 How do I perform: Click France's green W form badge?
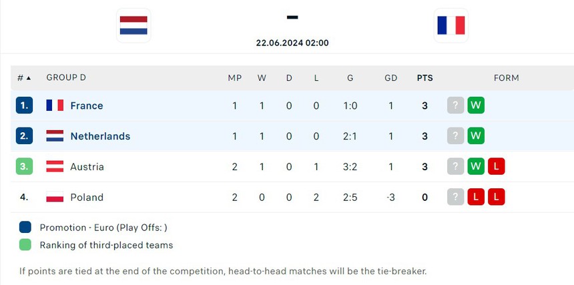[476, 105]
